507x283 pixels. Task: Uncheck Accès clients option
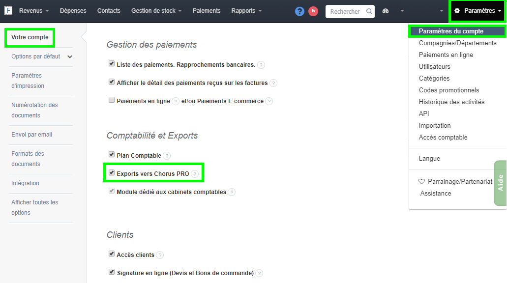111,255
